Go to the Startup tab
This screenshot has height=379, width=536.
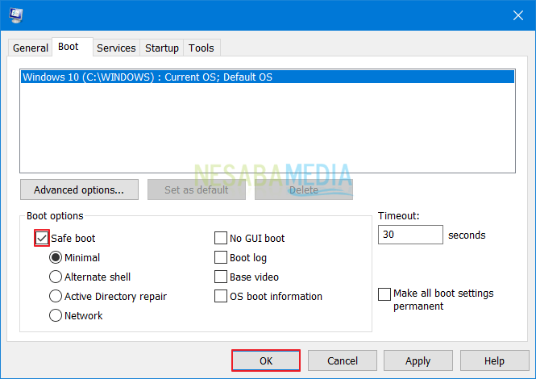pyautogui.click(x=161, y=48)
